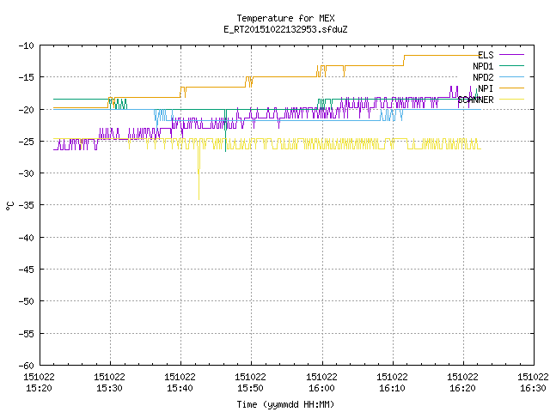The image size is (550, 412).
Task: Click the y-axis label '-15'
Action: 27,77
